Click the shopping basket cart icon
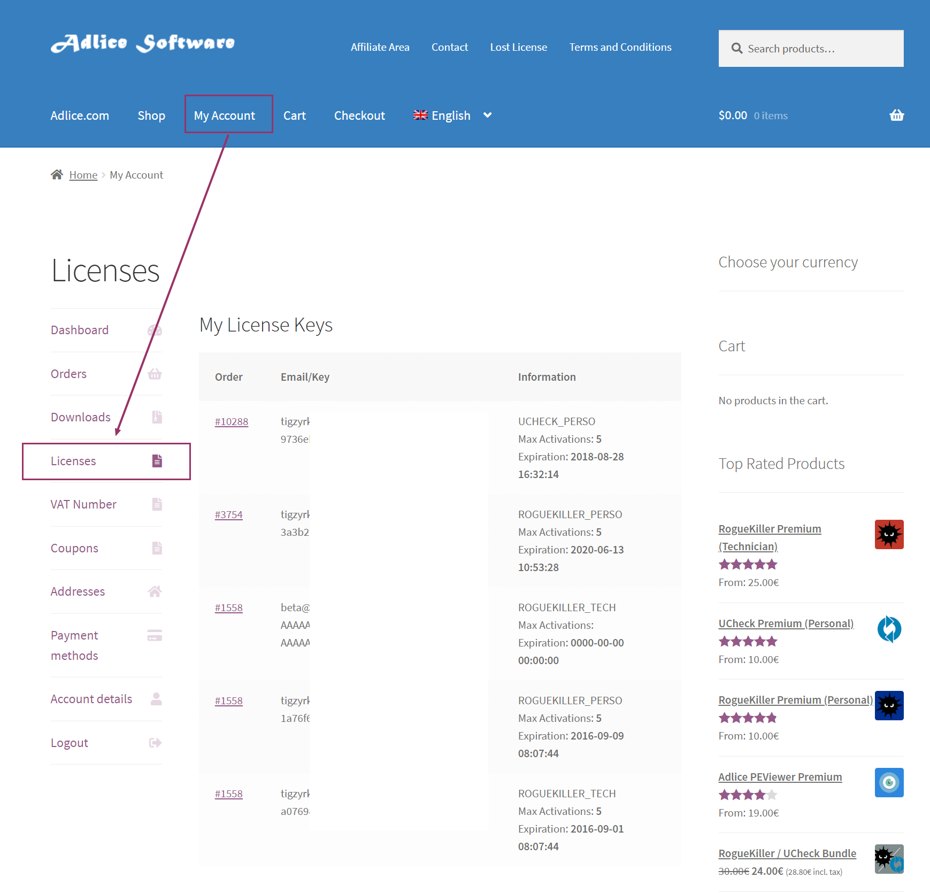The height and width of the screenshot is (893, 930). 896,116
